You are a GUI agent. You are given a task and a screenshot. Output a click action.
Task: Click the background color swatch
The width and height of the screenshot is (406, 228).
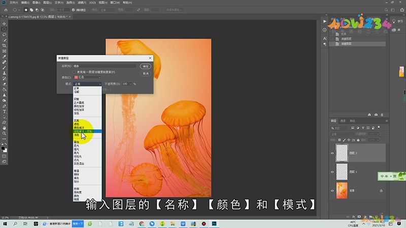6,150
